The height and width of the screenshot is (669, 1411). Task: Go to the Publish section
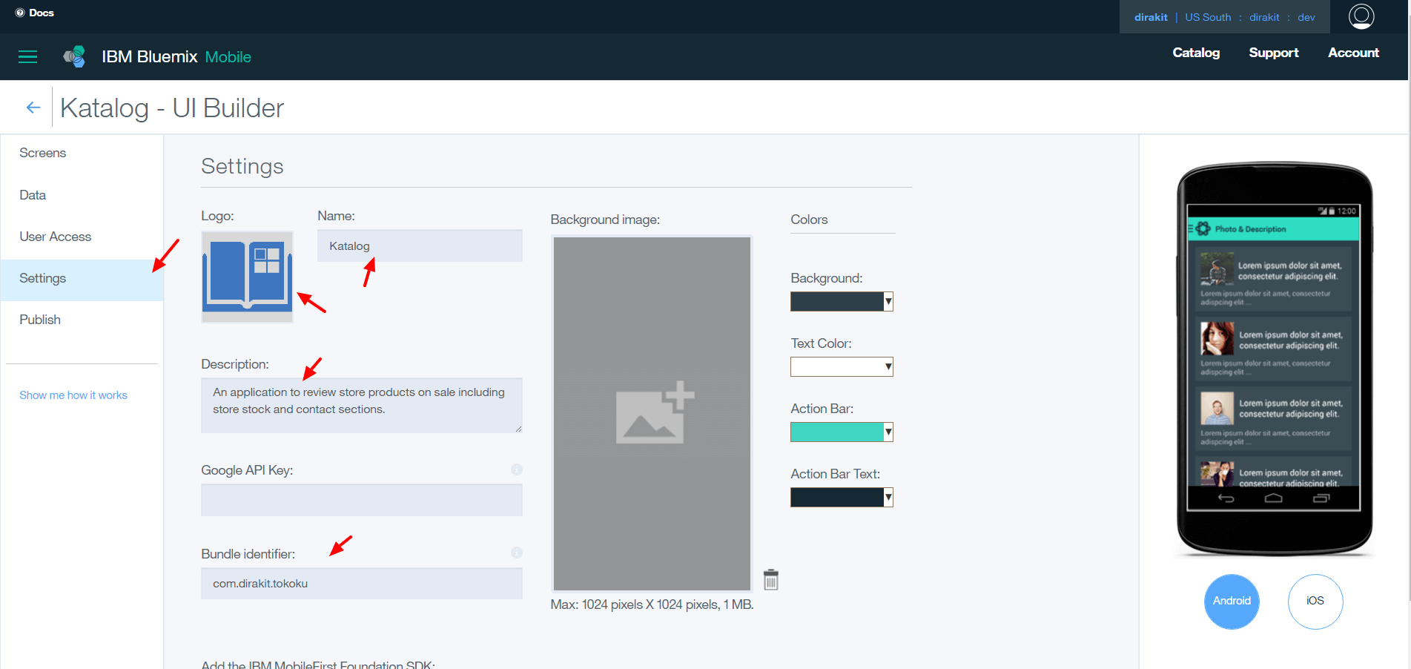click(x=40, y=320)
